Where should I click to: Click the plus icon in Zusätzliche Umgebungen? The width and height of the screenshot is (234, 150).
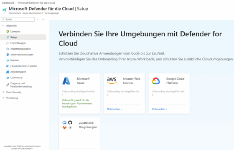[x=70, y=127]
